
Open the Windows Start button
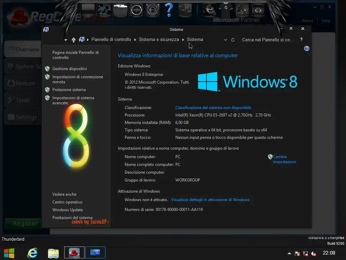pos(9,253)
